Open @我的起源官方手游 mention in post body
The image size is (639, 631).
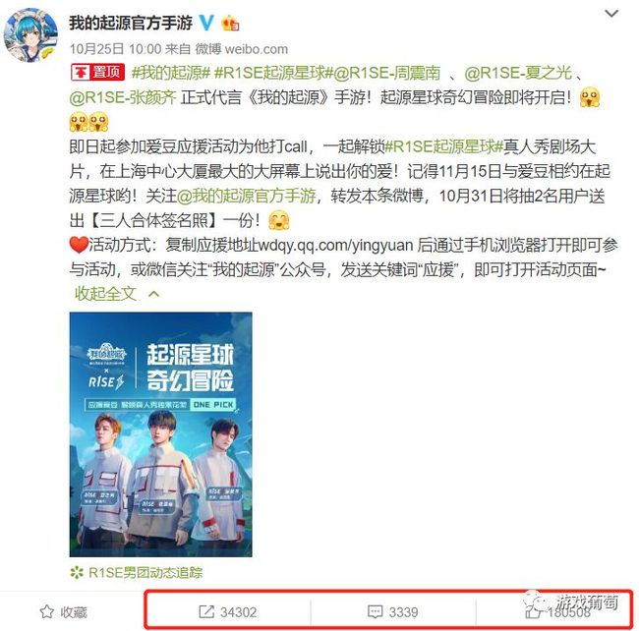[247, 196]
